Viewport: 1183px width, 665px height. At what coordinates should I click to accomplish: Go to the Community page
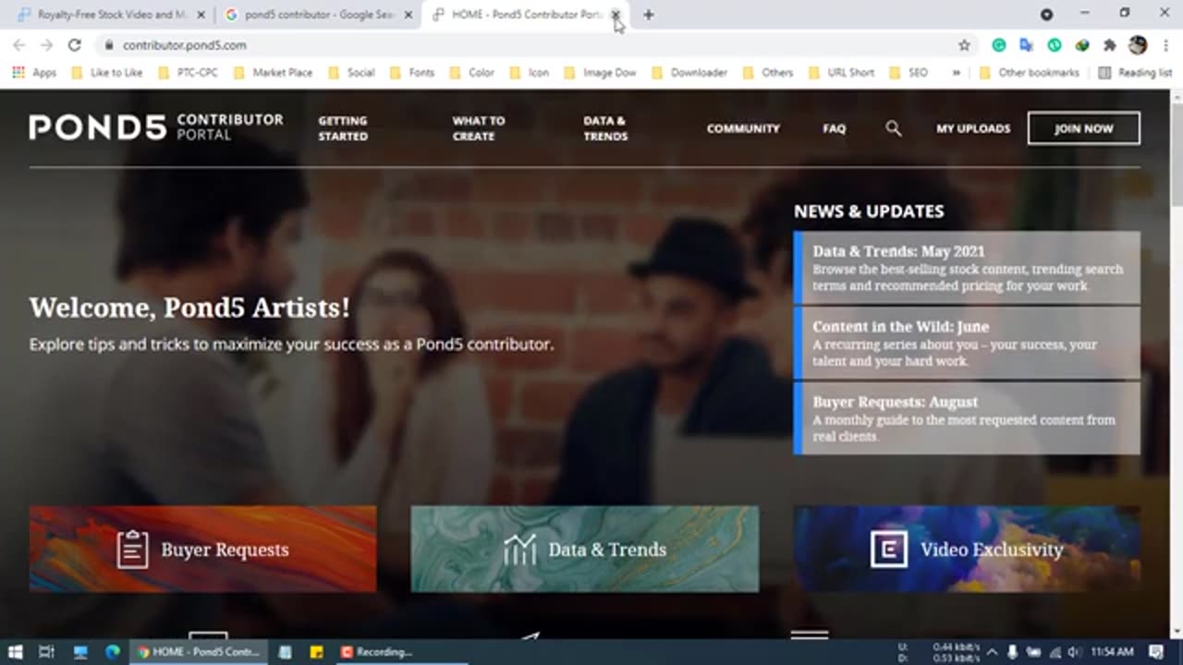(743, 128)
